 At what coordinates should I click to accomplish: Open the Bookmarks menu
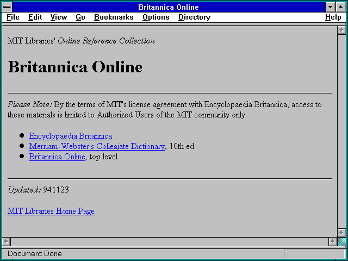click(114, 17)
